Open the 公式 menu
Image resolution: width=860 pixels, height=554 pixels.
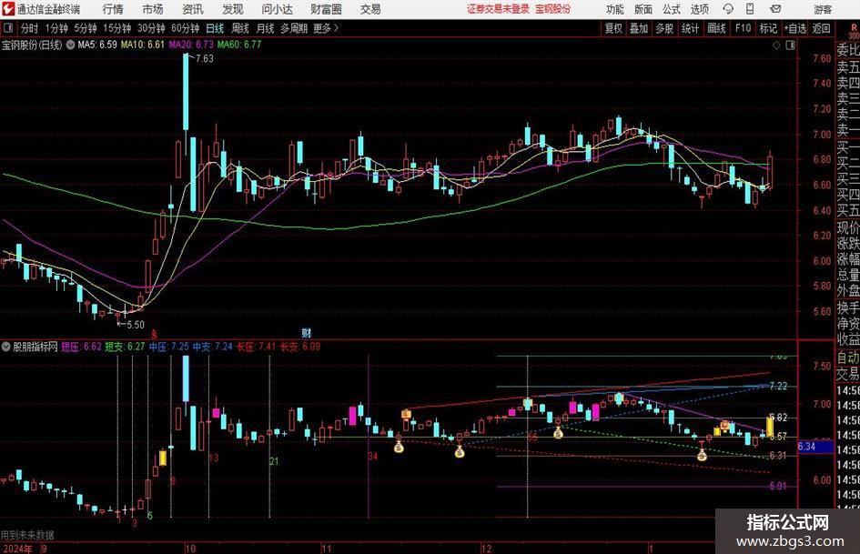[x=672, y=9]
